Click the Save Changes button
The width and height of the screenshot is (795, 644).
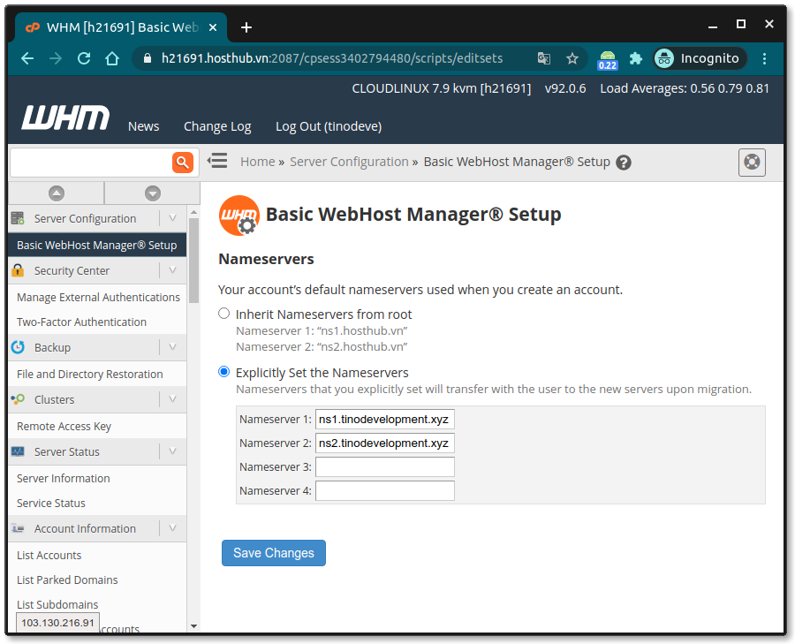coord(274,553)
